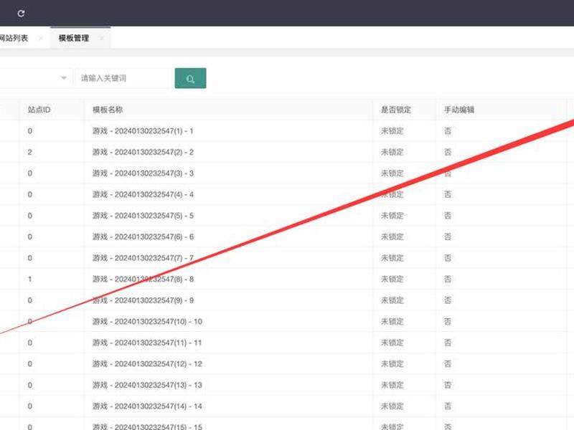This screenshot has width=574, height=430.
Task: Select row 游戏 - 20240130232547(2) - 2
Action: [287, 152]
